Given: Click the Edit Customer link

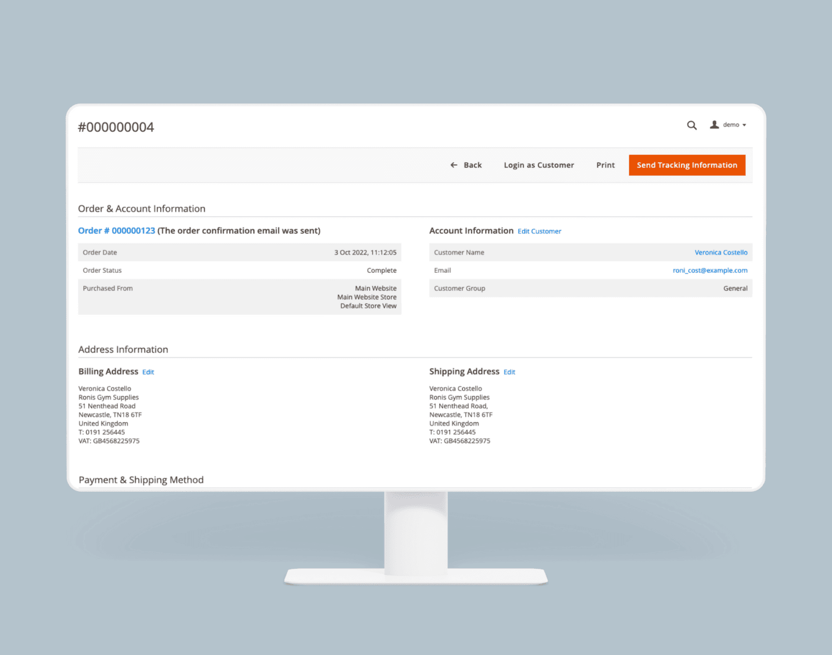Looking at the screenshot, I should (x=539, y=231).
